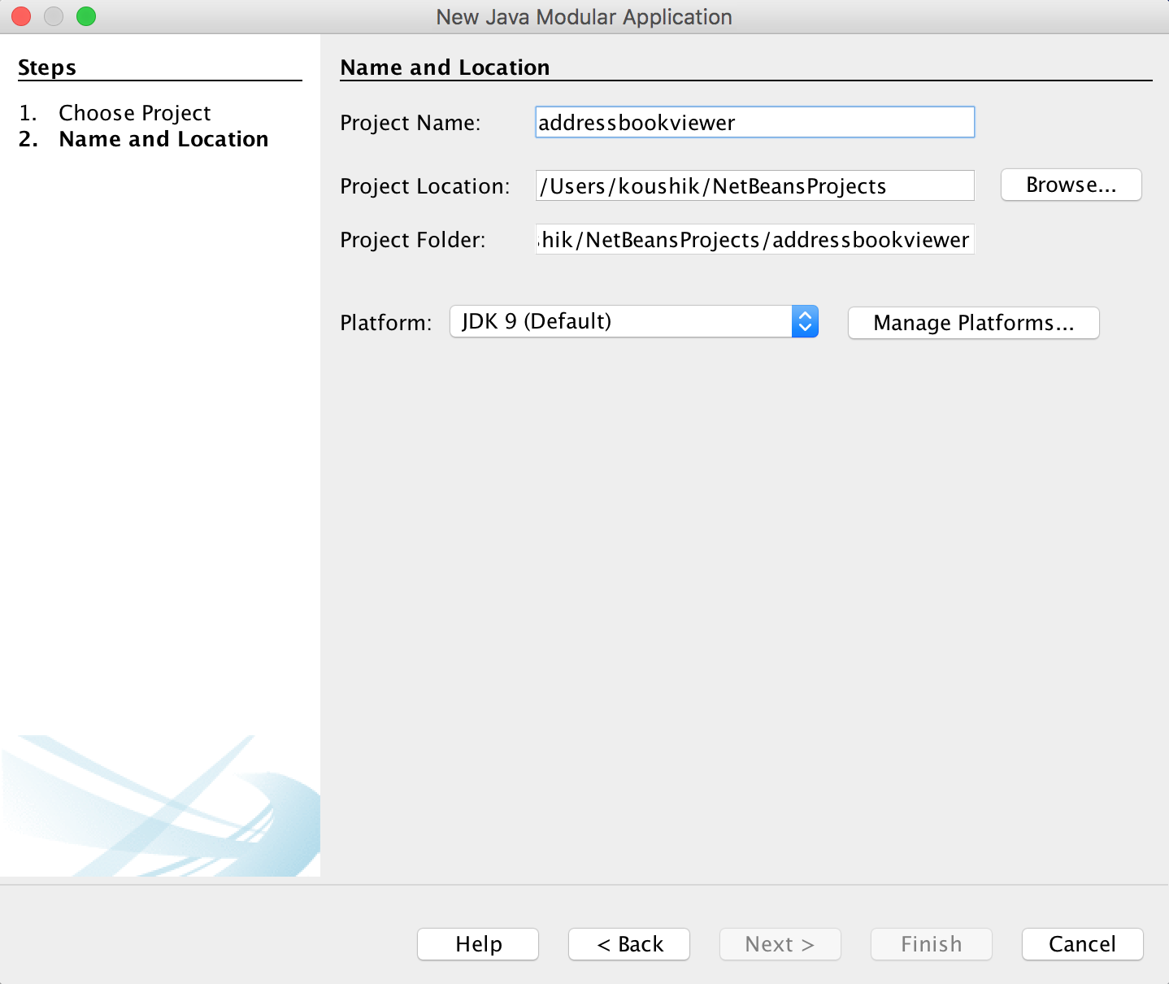Click the Next > button

[780, 944]
